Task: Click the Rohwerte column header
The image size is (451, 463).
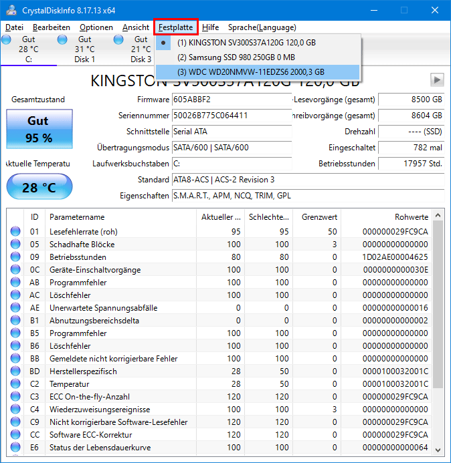Action: coord(386,217)
